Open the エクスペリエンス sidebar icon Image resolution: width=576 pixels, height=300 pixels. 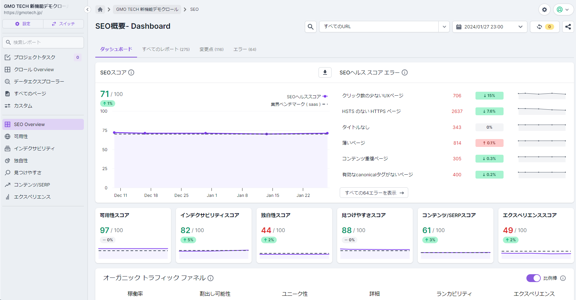pos(8,197)
